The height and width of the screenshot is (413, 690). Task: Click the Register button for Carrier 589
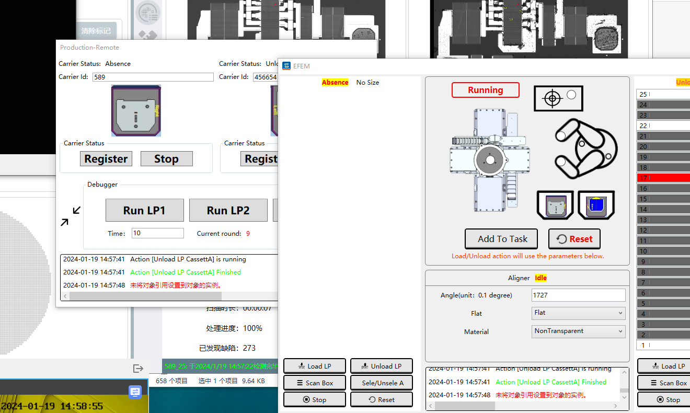coord(106,159)
